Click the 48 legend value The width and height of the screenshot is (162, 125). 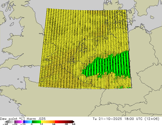pos(74,124)
